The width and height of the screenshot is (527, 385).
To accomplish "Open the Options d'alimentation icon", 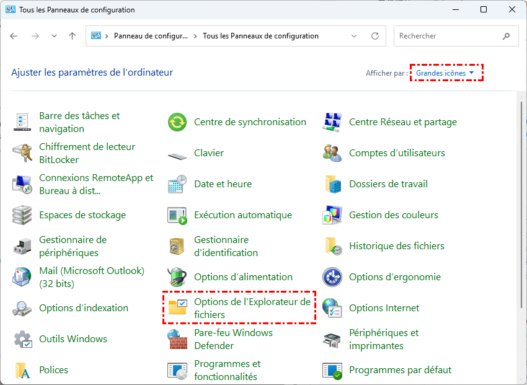I will (177, 277).
